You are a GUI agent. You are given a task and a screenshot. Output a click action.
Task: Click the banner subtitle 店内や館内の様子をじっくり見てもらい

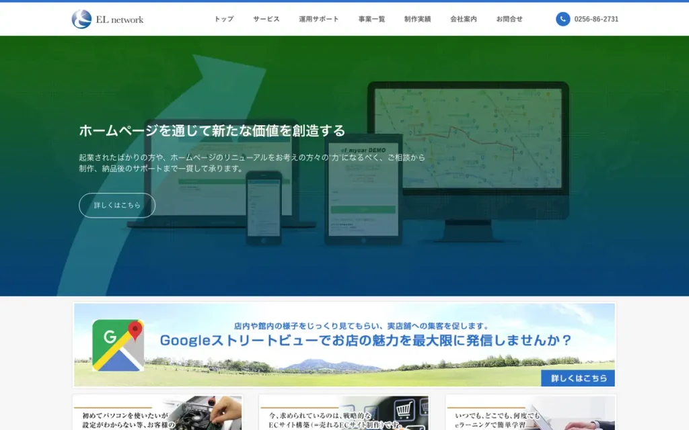pyautogui.click(x=361, y=326)
